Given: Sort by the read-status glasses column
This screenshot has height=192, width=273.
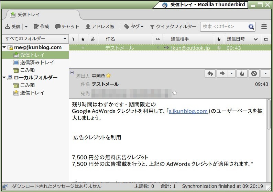Looking at the screenshot, I should (x=157, y=39).
